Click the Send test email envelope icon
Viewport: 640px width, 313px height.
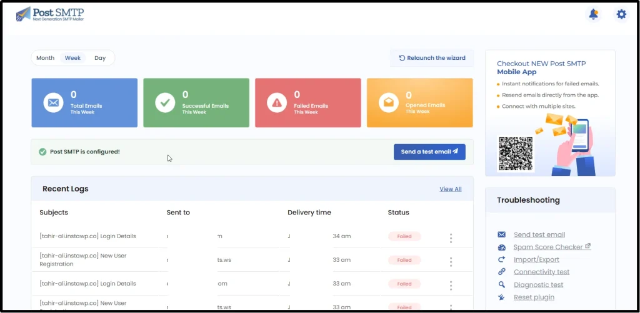[x=502, y=234]
